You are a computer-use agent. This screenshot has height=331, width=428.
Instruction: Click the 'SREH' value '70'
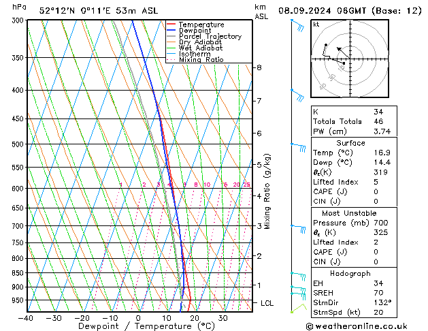coord(378,293)
